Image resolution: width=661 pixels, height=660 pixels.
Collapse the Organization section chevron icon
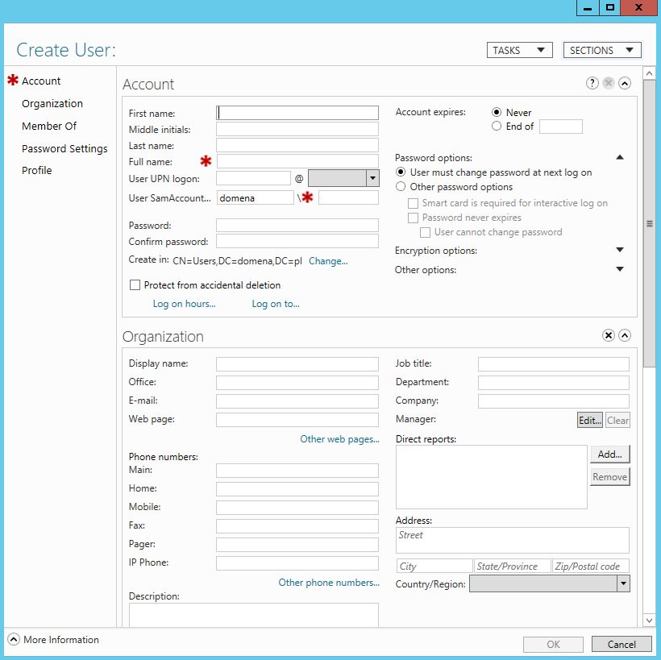click(x=625, y=335)
